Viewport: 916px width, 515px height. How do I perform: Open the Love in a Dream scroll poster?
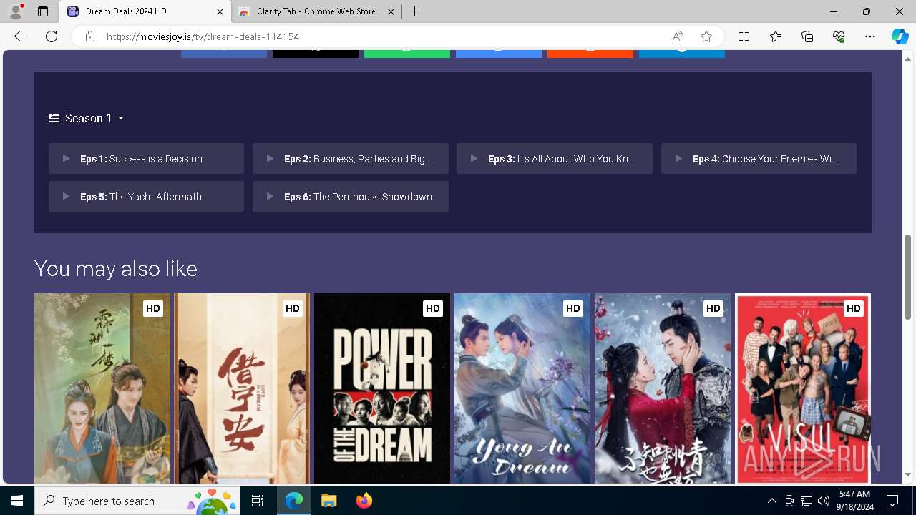coord(243,388)
